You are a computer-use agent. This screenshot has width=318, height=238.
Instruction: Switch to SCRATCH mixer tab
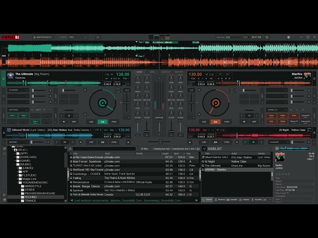pyautogui.click(x=165, y=72)
